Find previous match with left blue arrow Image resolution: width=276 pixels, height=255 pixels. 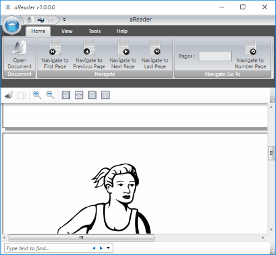click(94, 248)
